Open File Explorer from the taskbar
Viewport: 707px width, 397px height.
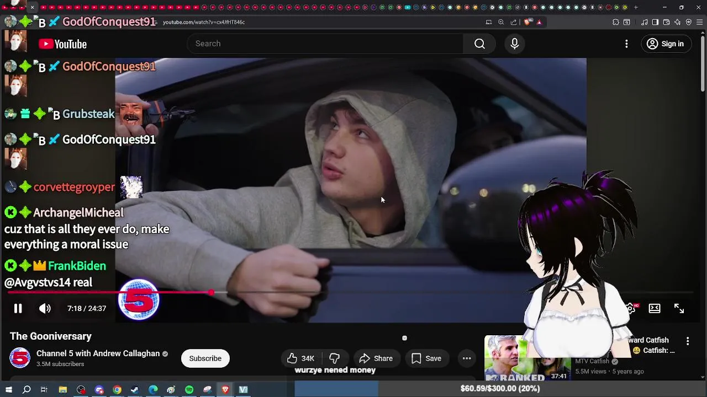point(63,390)
